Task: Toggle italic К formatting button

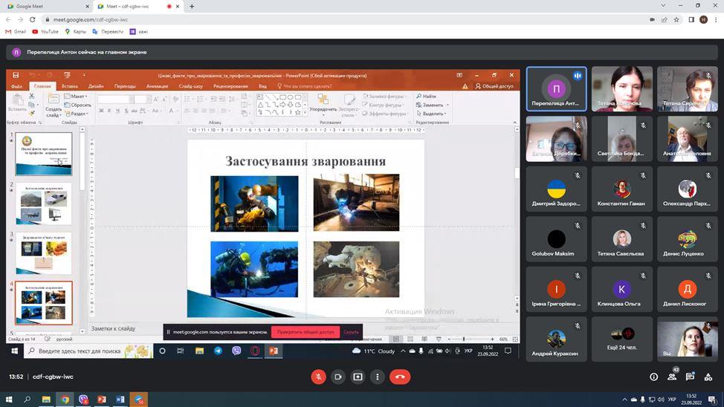Action: pos(109,111)
